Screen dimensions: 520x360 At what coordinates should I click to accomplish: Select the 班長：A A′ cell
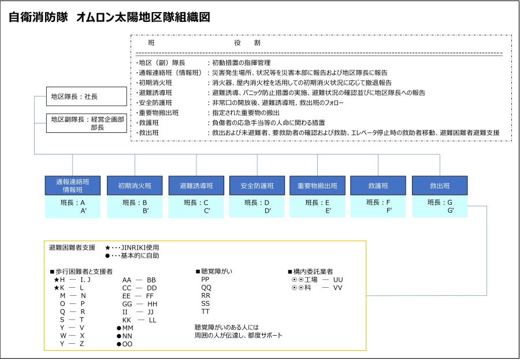[x=73, y=207]
